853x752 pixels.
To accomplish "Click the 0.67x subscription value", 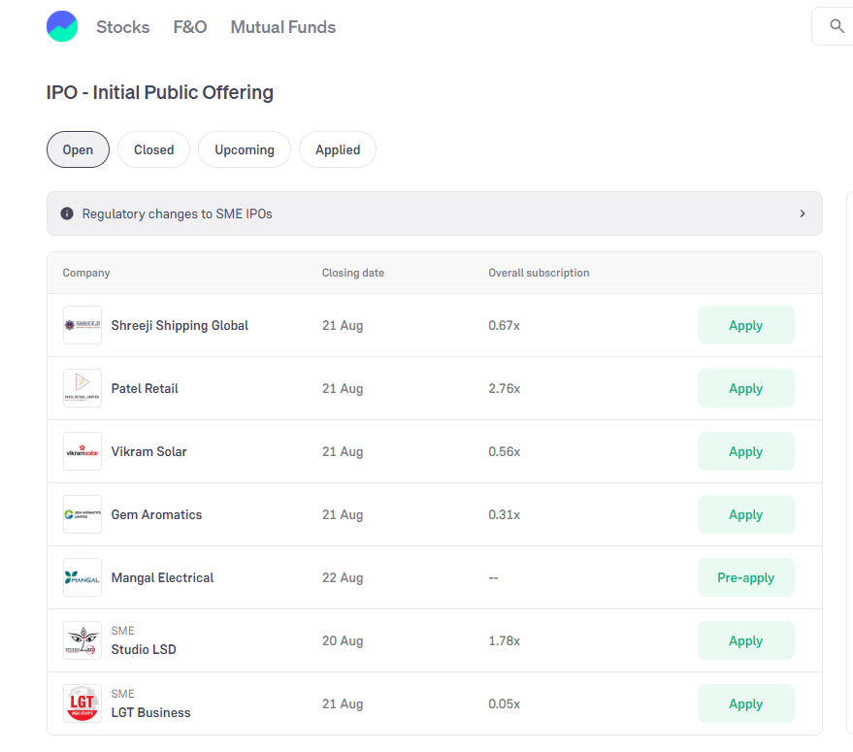I will click(504, 325).
